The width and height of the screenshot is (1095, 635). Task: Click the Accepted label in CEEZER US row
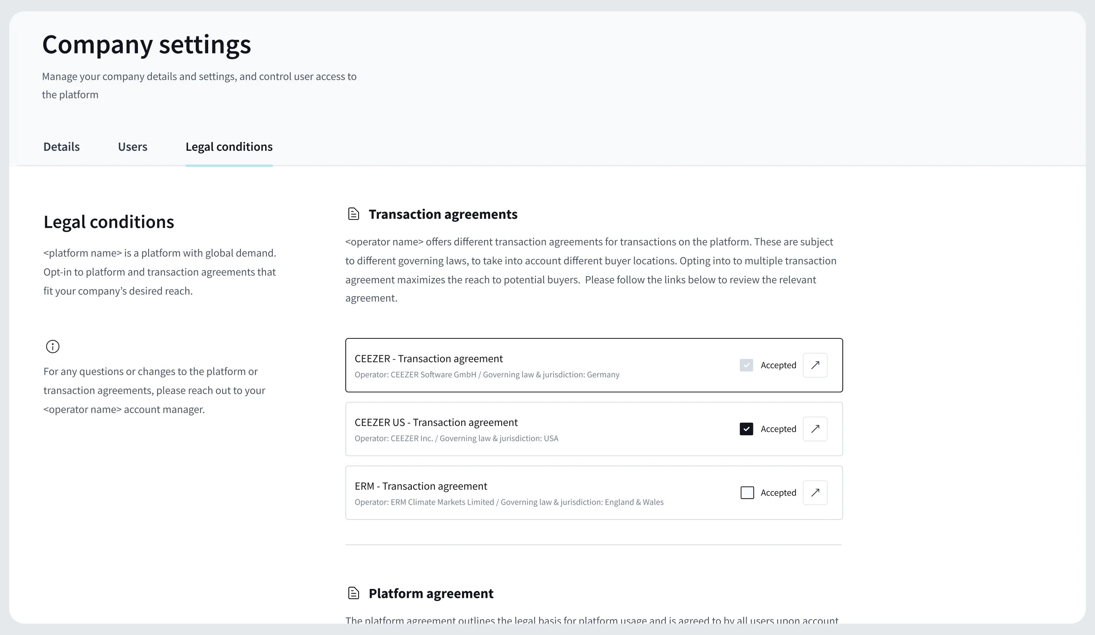(778, 429)
